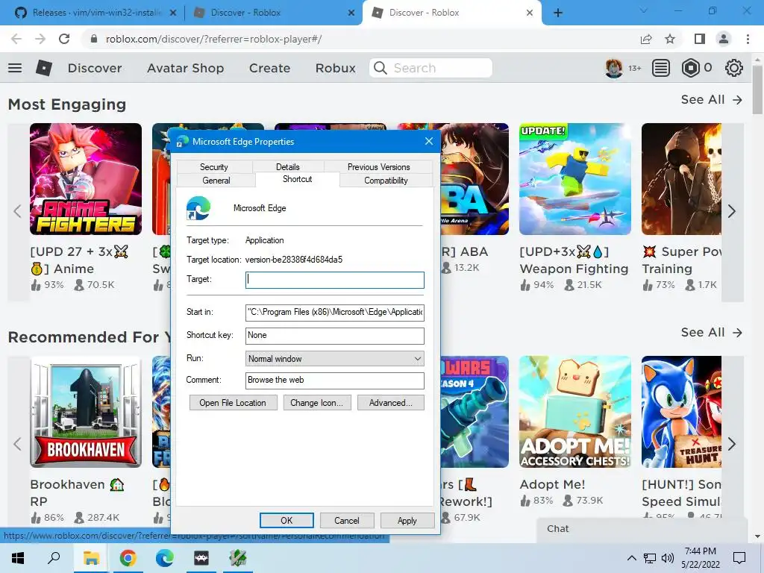Viewport: 764px width, 573px height.
Task: Click the Roblox Search box
Action: (x=430, y=68)
